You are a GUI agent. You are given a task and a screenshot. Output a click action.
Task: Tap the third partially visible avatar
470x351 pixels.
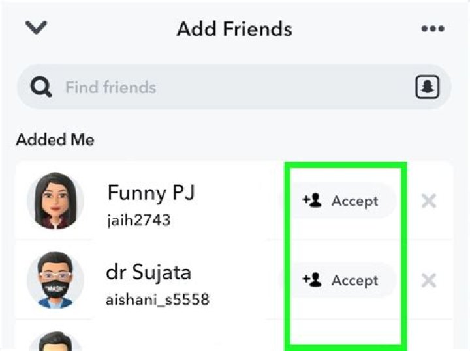coord(55,341)
